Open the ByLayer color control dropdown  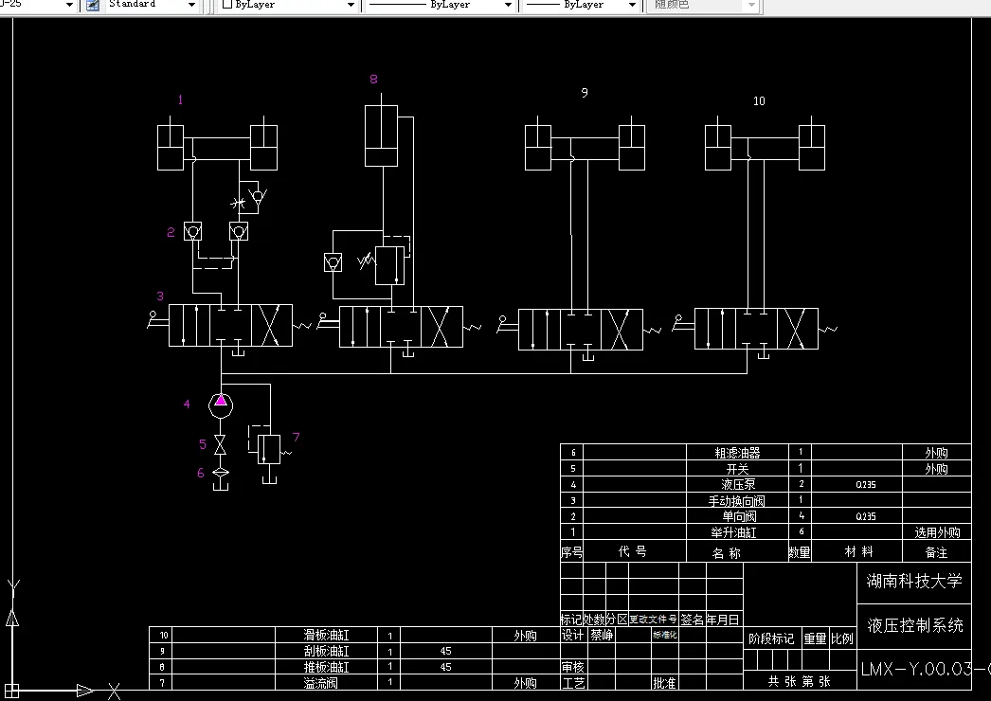351,5
